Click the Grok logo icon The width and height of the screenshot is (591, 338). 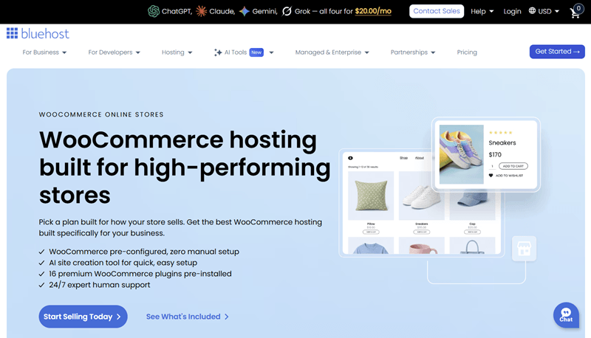[287, 11]
